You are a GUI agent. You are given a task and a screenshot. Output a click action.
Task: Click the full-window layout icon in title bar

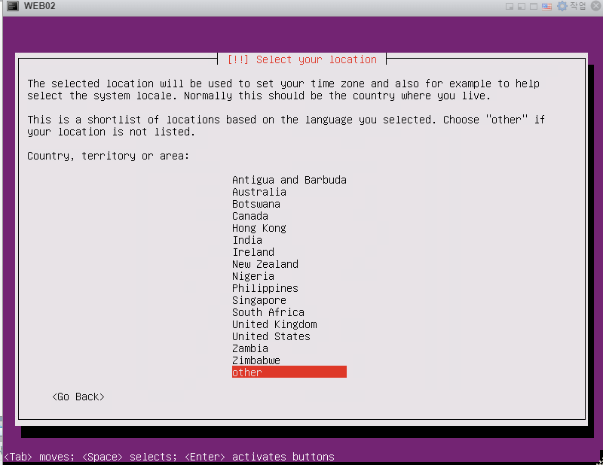[534, 7]
